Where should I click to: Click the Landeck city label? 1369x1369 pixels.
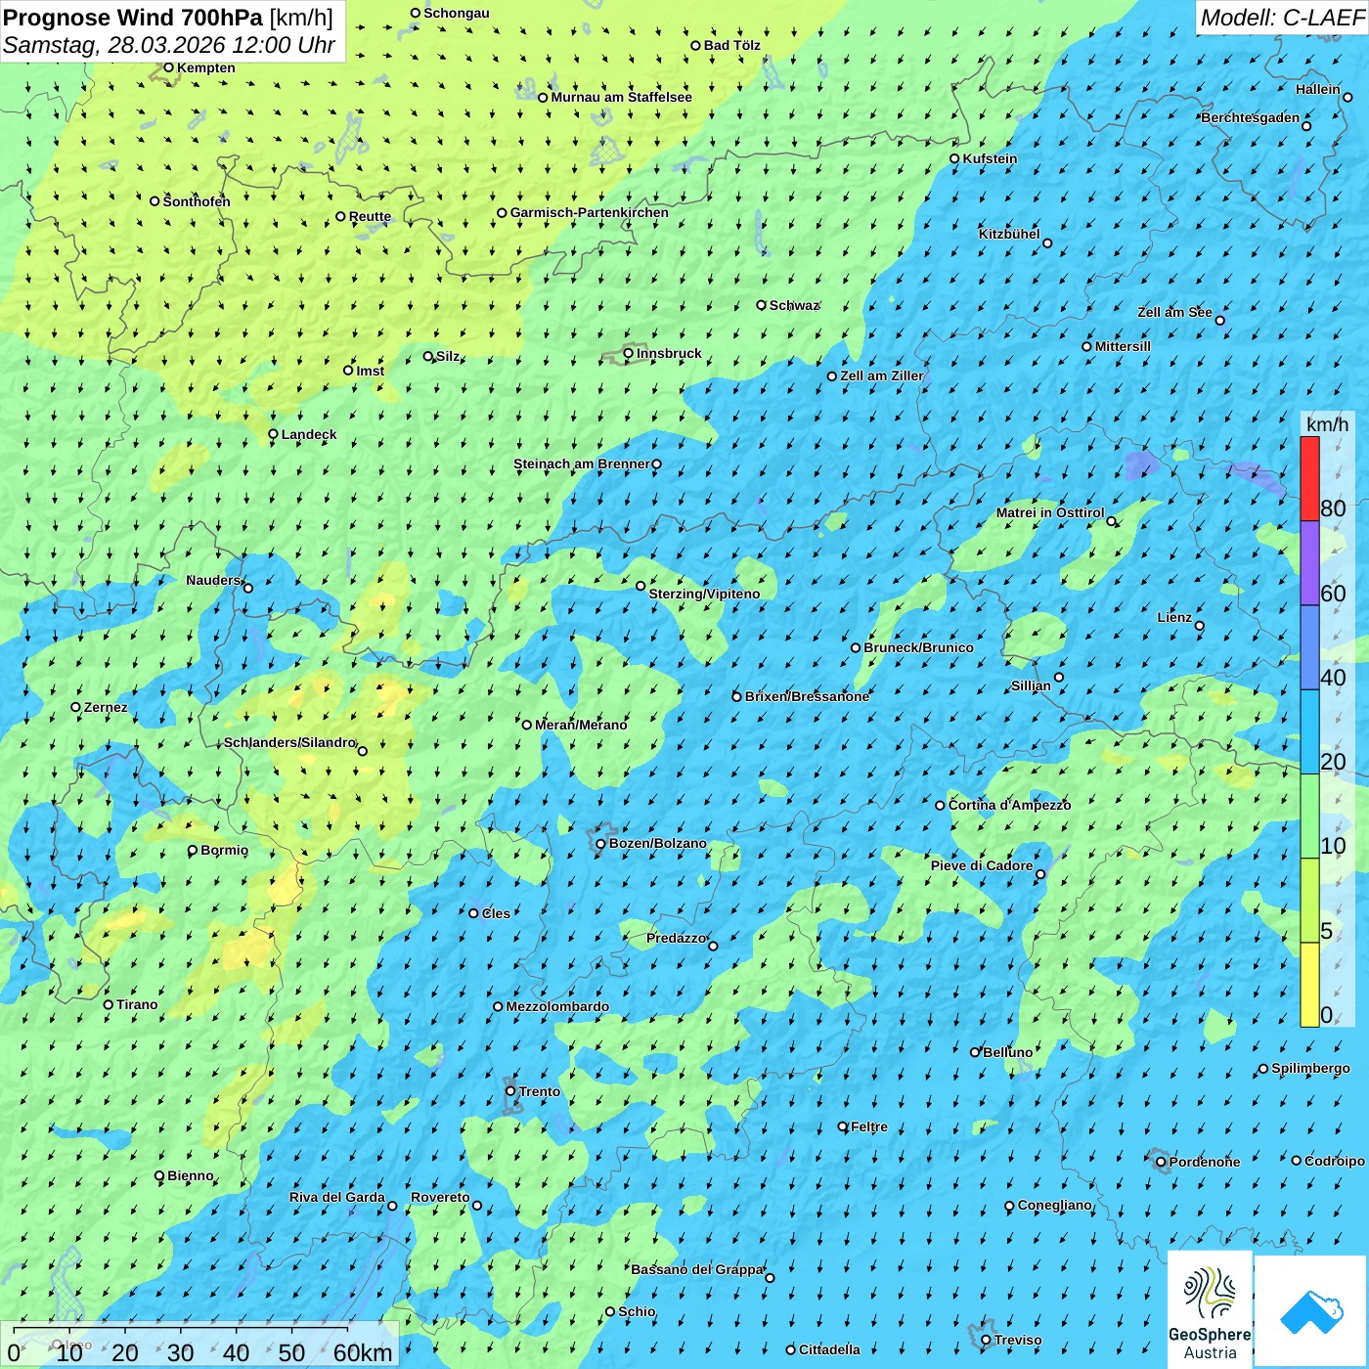click(x=309, y=434)
